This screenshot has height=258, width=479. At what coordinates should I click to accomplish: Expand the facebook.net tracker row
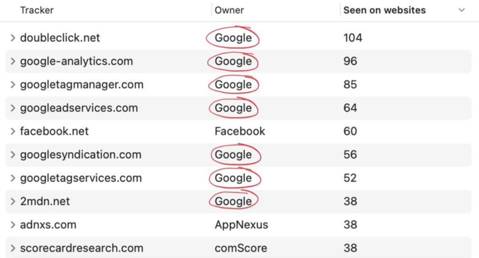click(13, 132)
